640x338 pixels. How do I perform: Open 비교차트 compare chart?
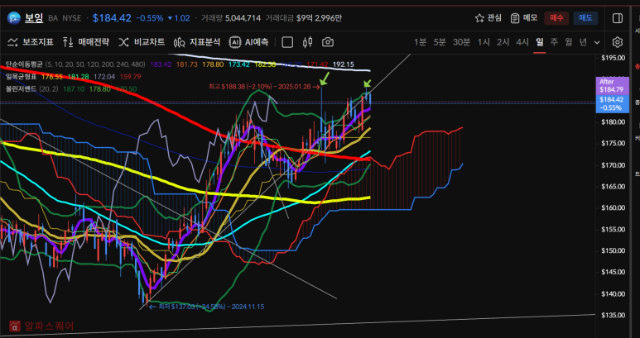(x=142, y=42)
